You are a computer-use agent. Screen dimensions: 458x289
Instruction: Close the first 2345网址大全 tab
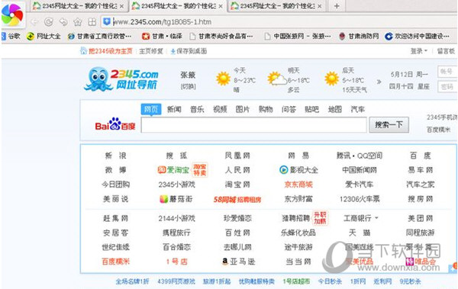[x=121, y=6]
